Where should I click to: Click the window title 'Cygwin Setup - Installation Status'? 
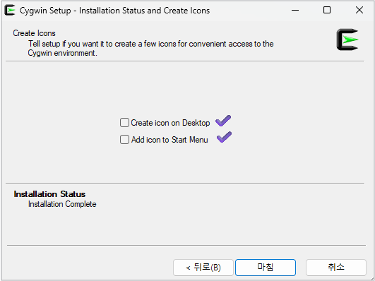point(115,11)
